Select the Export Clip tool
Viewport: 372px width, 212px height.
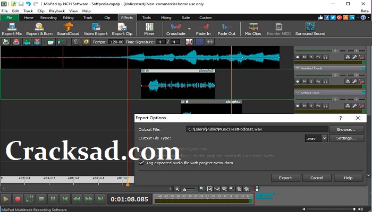coord(122,29)
